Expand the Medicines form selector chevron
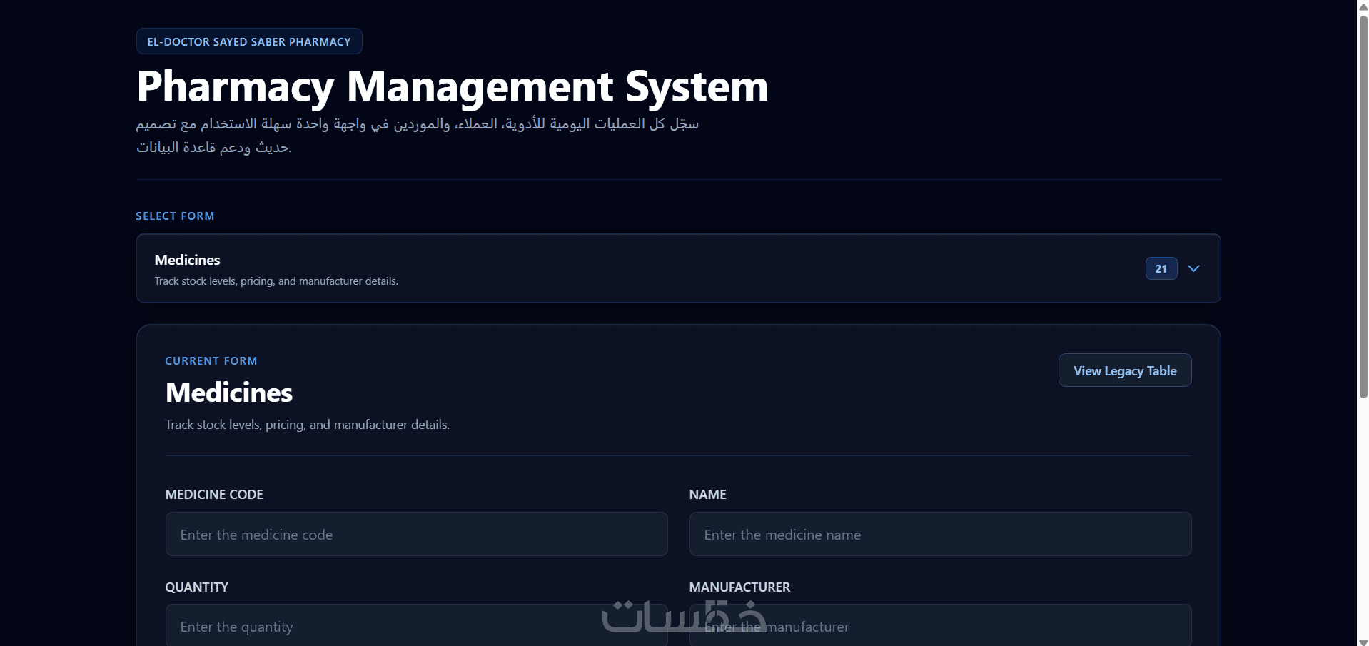This screenshot has height=646, width=1369. tap(1193, 268)
